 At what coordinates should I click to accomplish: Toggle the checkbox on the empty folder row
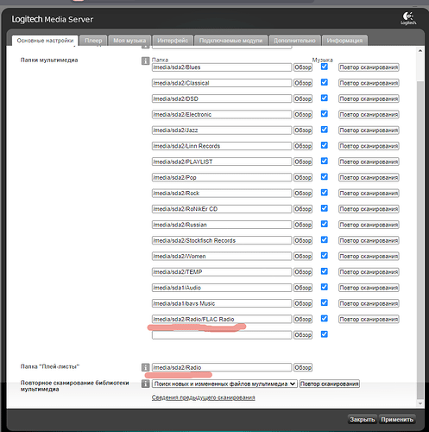[325, 334]
